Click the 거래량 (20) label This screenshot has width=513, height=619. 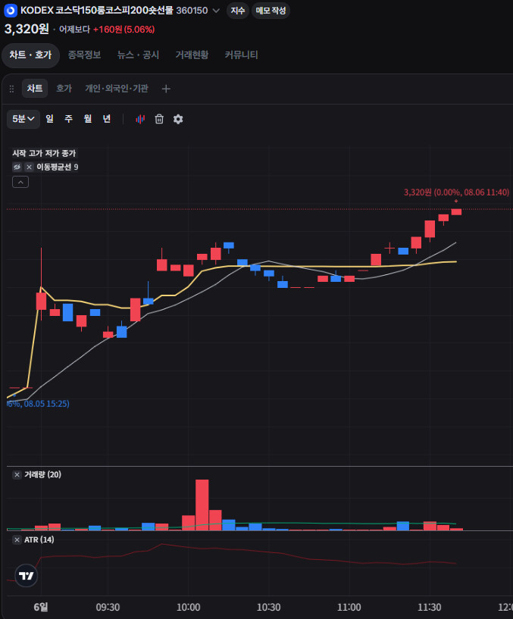click(42, 474)
